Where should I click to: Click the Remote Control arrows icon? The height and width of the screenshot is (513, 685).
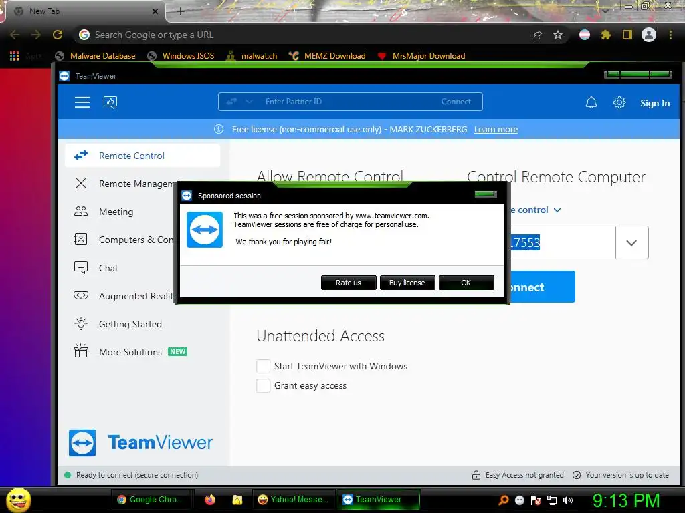point(81,155)
